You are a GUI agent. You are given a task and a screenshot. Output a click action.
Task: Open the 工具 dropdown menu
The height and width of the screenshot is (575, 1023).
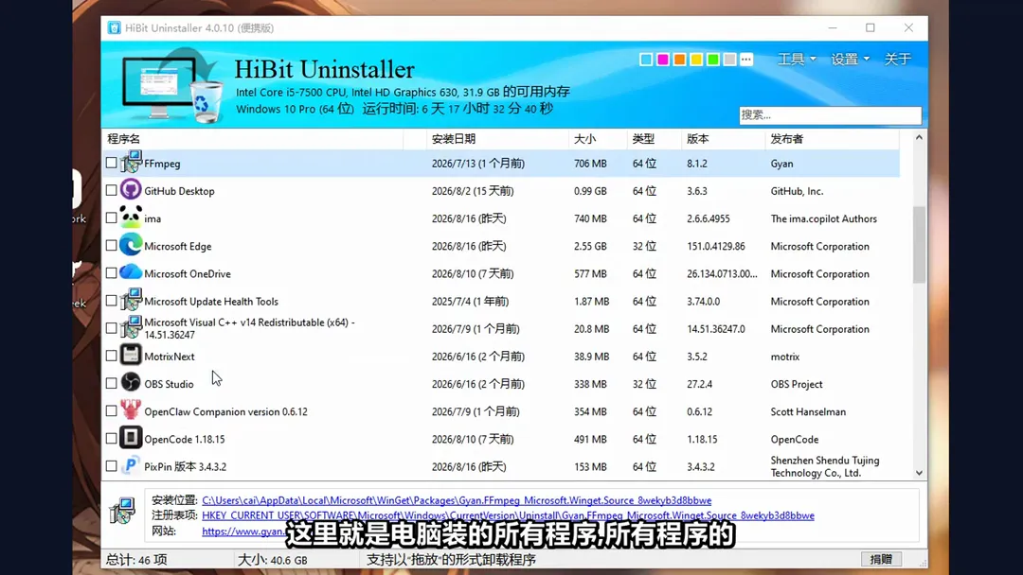tap(797, 59)
